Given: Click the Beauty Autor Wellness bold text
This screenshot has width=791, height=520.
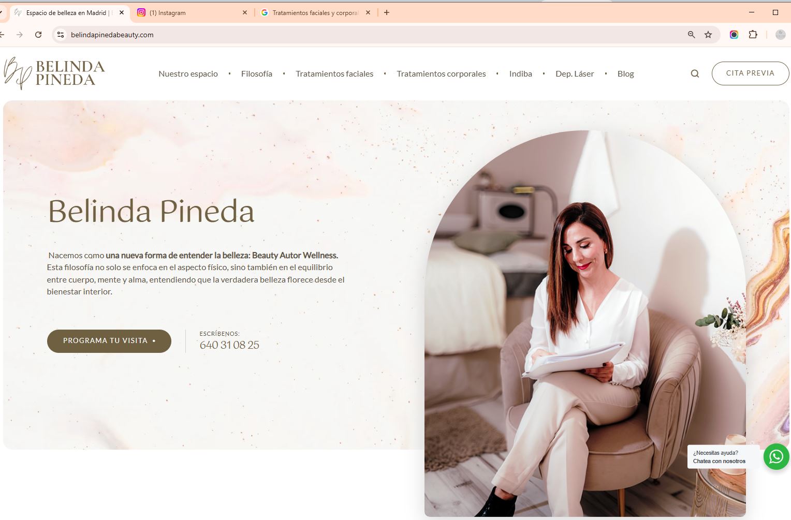Looking at the screenshot, I should coord(295,255).
